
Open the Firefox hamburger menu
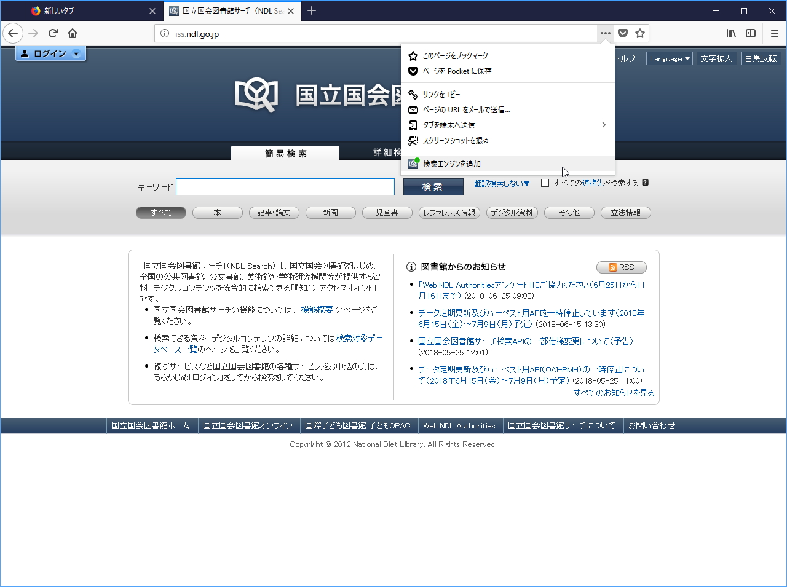pos(775,33)
